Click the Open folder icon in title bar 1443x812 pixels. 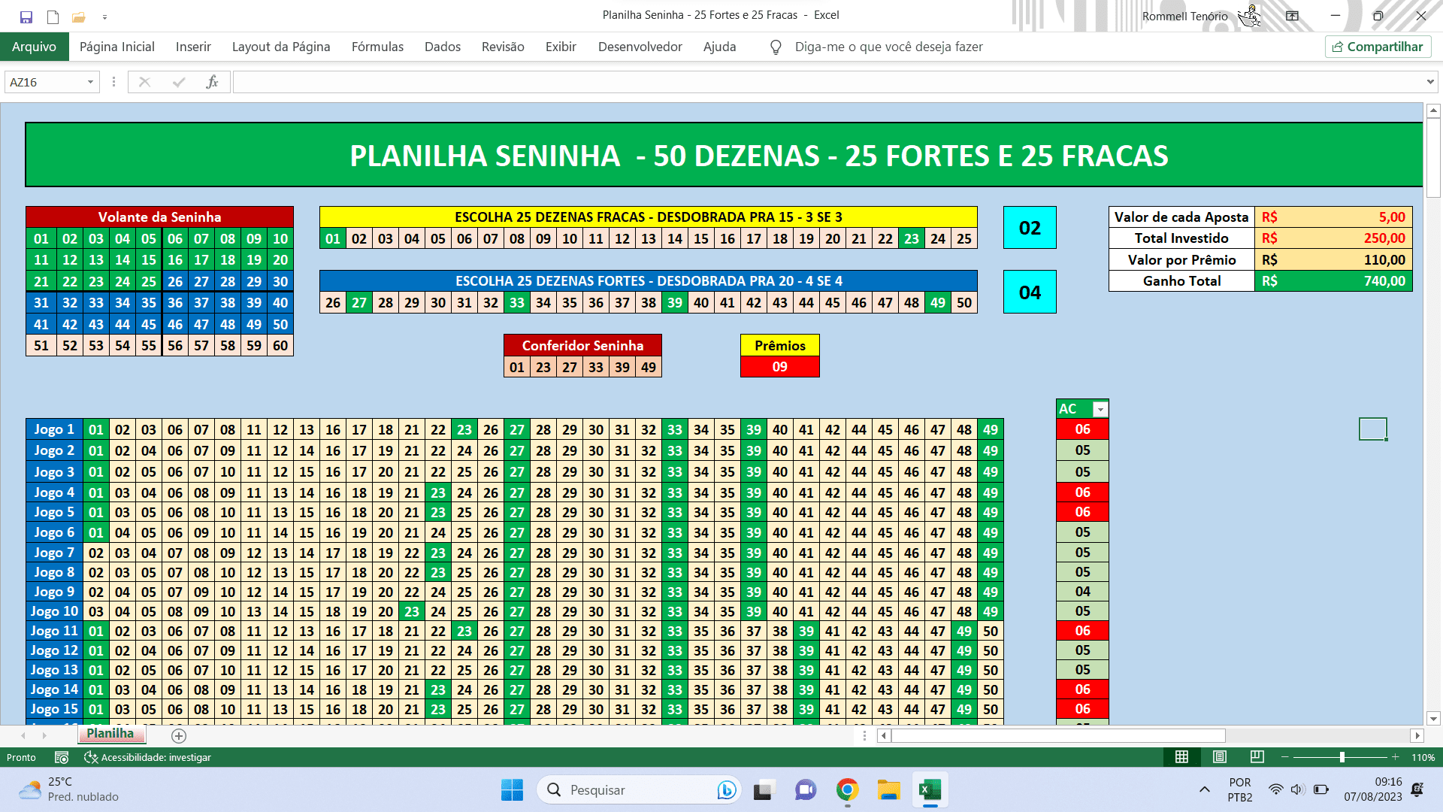78,17
